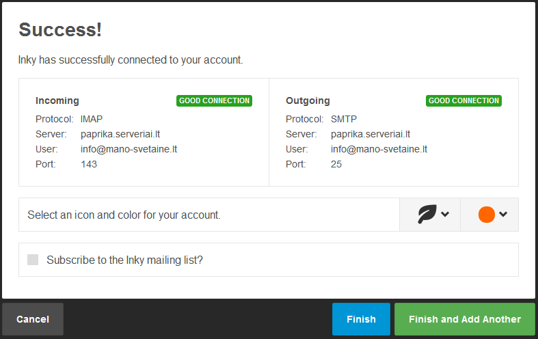Click the Subscribe to Inky mailing list label

point(124,260)
